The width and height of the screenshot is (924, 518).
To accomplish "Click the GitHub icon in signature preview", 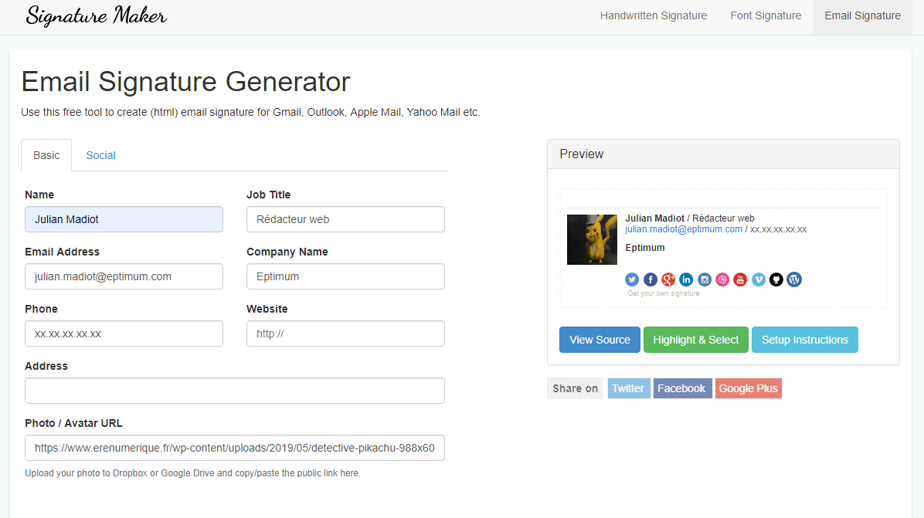I will 776,279.
